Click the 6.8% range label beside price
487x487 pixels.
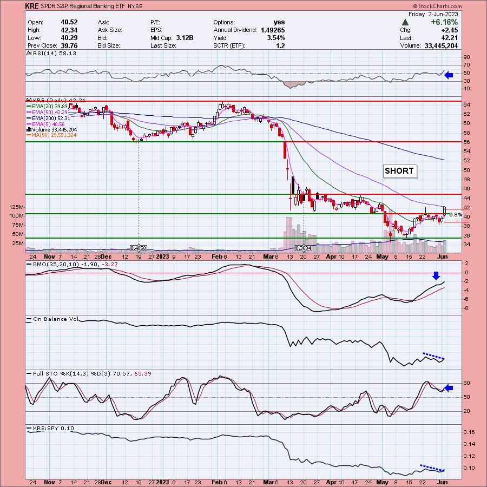[x=456, y=215]
